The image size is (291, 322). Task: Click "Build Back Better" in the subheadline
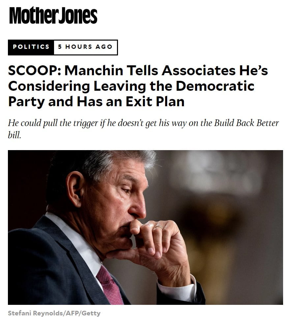tap(246, 123)
